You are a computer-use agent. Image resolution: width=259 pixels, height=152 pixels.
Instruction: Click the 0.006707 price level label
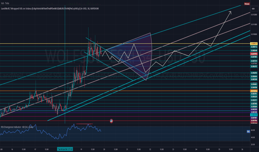click(254, 67)
